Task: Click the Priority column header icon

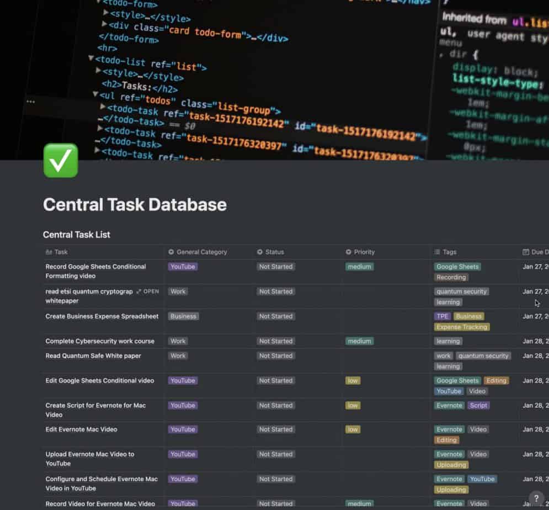Action: click(348, 252)
